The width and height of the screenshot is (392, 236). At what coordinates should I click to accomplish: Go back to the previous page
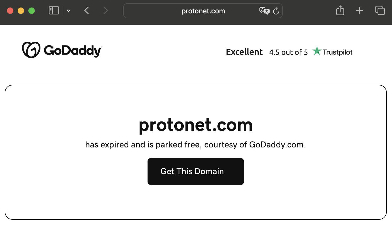click(x=86, y=11)
